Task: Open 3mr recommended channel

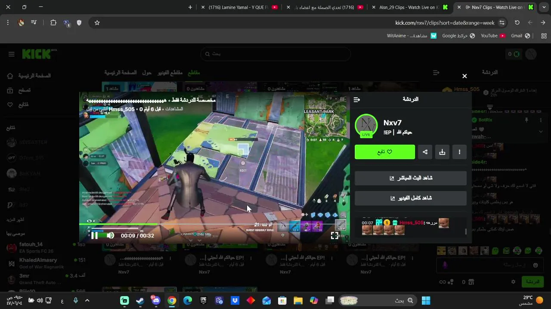Action: click(x=46, y=279)
